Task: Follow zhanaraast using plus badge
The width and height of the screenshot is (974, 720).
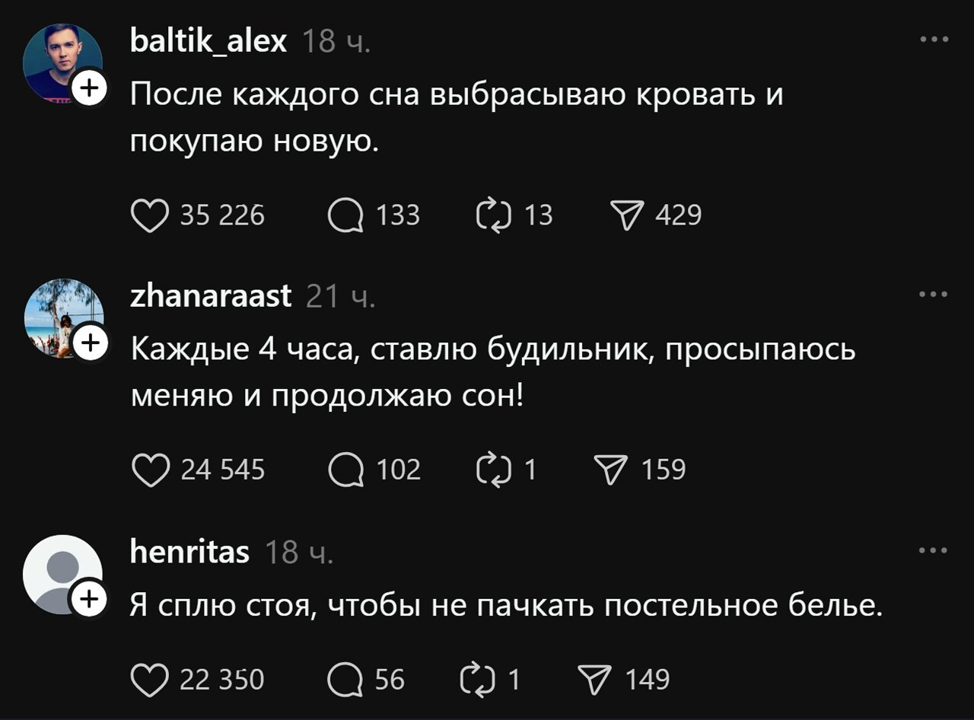Action: 90,344
